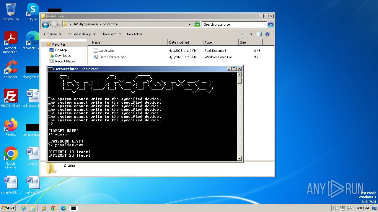Open the Organize dropdown menu

point(53,34)
